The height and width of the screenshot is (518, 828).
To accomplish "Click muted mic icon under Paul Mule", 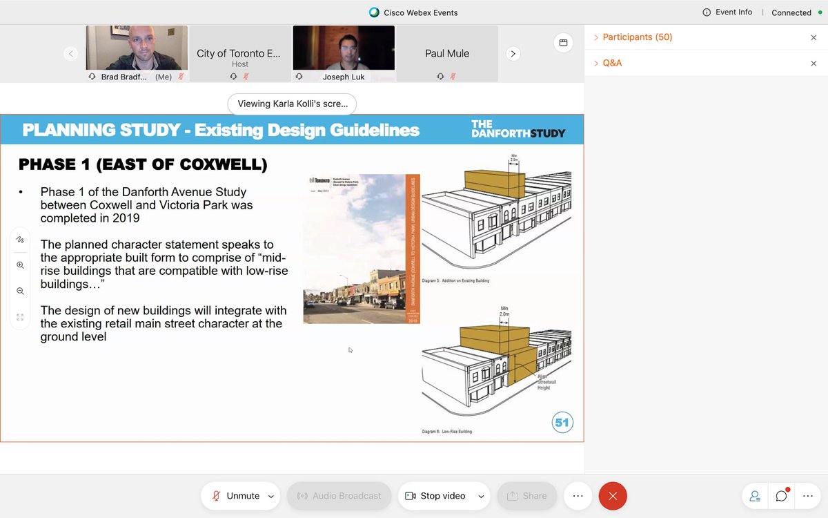I will click(x=453, y=77).
